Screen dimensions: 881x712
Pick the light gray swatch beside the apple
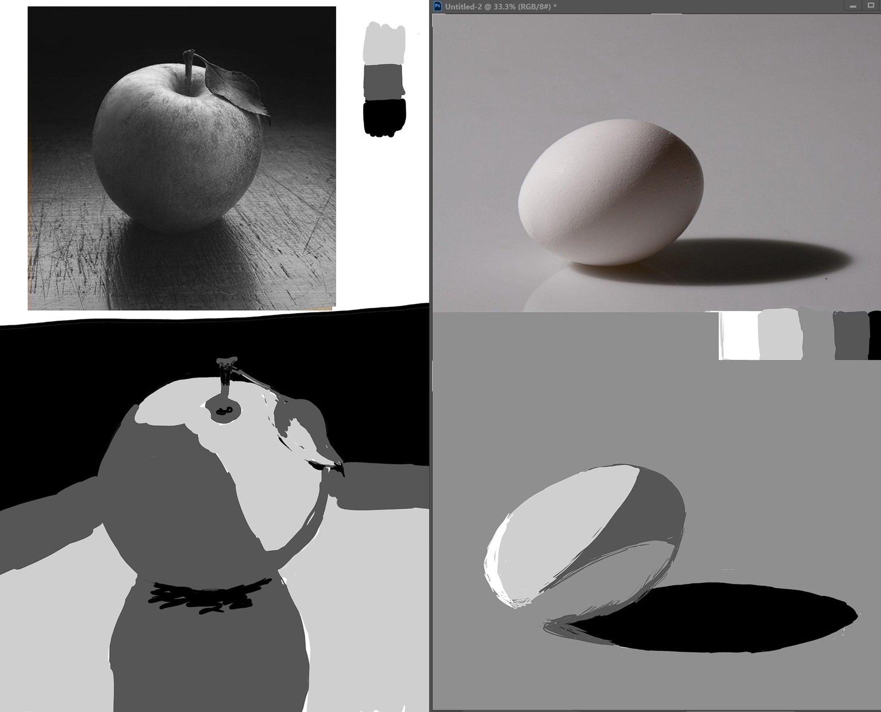coord(384,44)
